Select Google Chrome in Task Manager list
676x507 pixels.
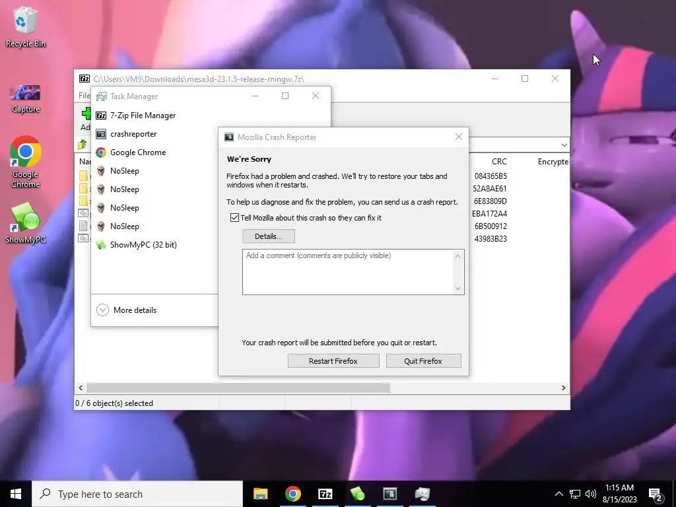pos(138,152)
